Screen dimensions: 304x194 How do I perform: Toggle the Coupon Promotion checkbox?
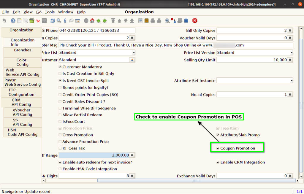(x=218, y=148)
